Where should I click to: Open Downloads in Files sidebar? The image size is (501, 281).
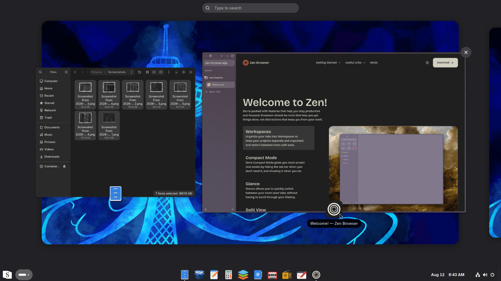click(x=53, y=157)
